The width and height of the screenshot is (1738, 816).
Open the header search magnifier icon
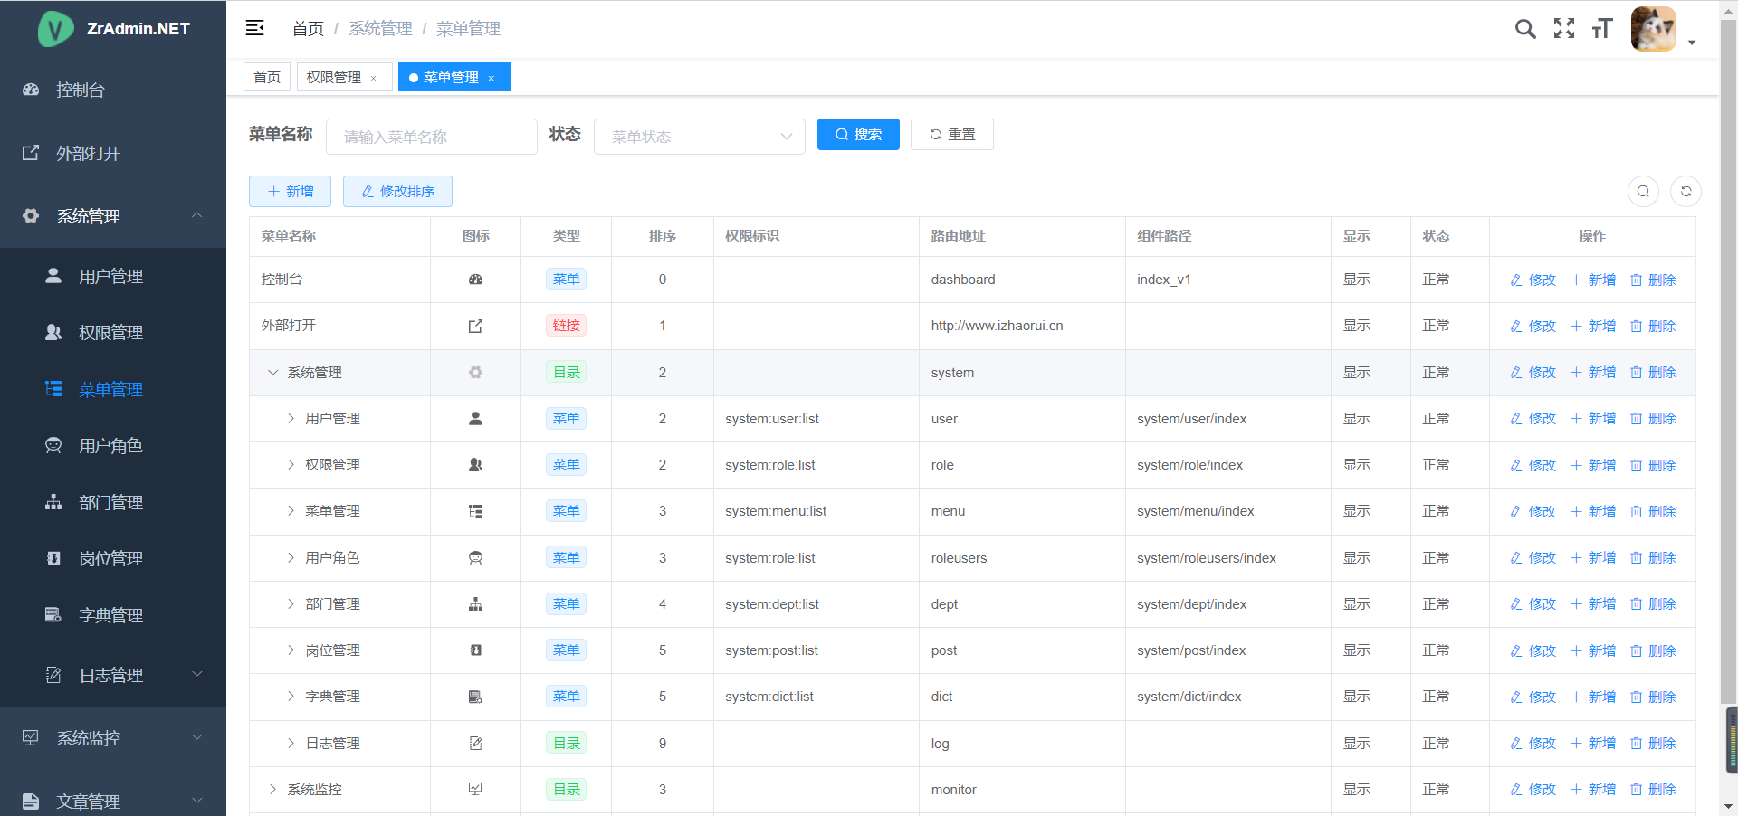tap(1525, 29)
